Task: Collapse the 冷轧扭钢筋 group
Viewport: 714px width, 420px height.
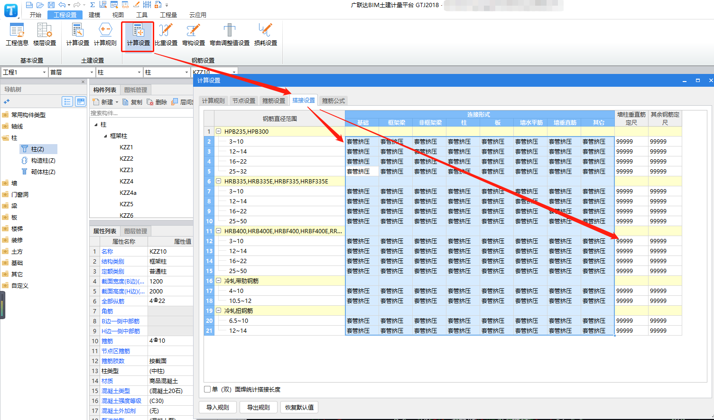Action: [x=219, y=310]
